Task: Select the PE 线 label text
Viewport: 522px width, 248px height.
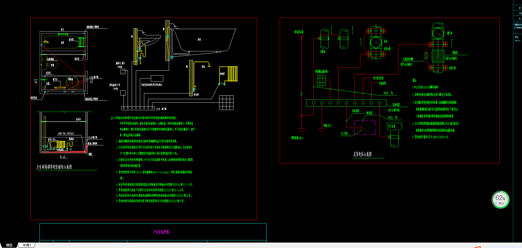Action: pyautogui.click(x=344, y=134)
